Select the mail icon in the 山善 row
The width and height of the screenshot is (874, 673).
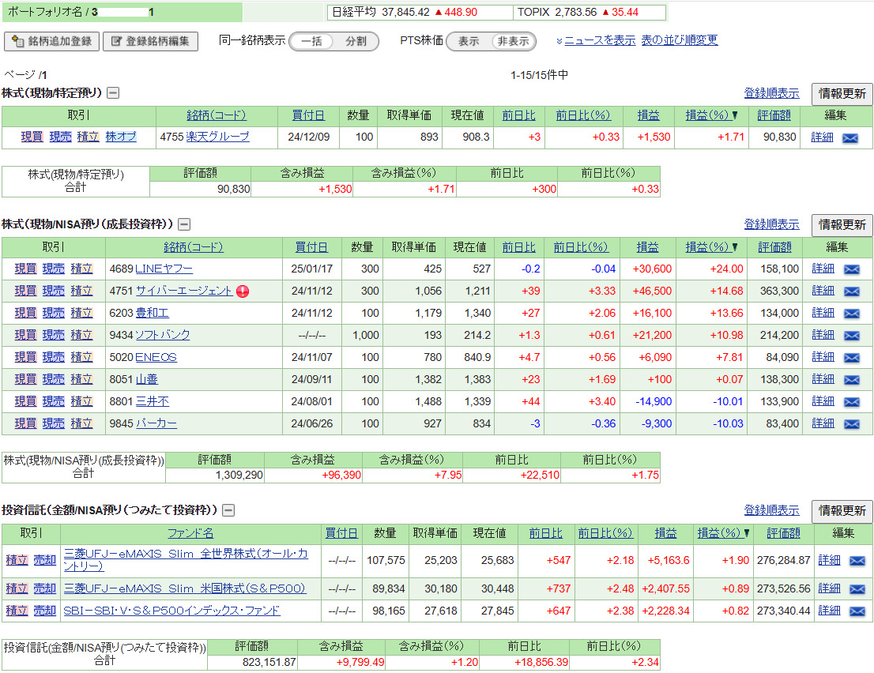[x=851, y=380]
